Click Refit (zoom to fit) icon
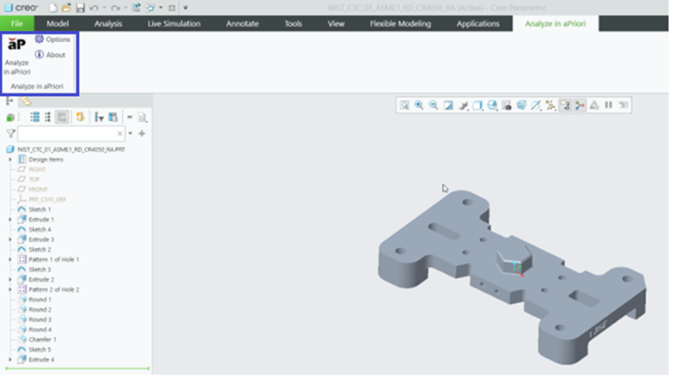 pyautogui.click(x=404, y=105)
